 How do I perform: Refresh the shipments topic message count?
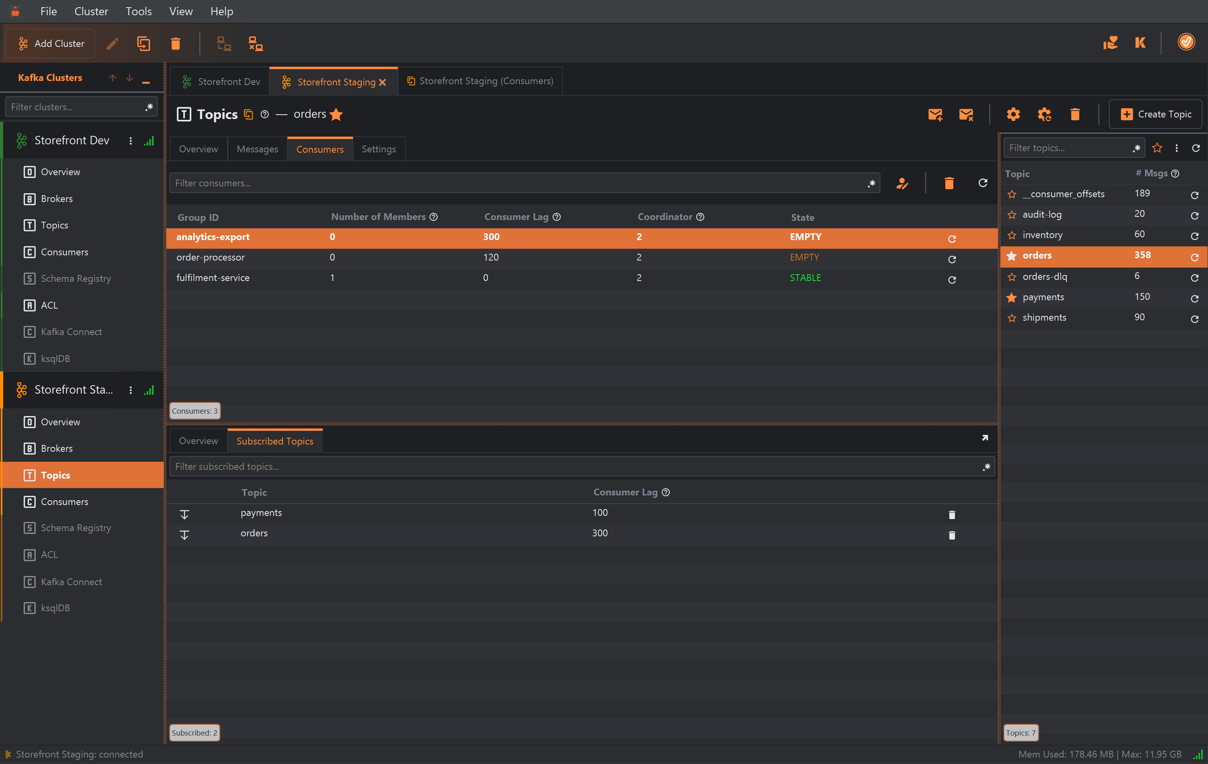tap(1194, 319)
